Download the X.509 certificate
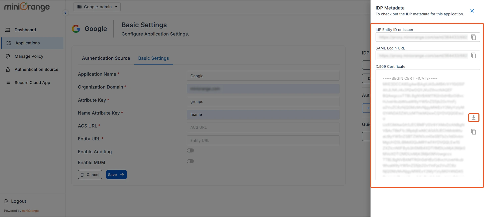Viewport: 484px width, 217px height. (x=474, y=117)
